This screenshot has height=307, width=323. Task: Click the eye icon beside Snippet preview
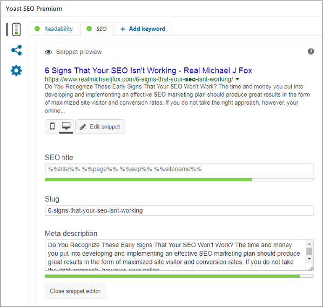(49, 52)
